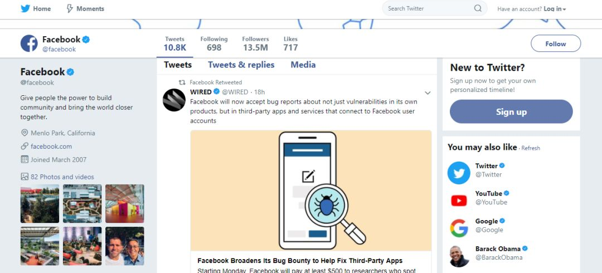Click Barack Obama's profile photo
The height and width of the screenshot is (273, 602).
tap(459, 256)
